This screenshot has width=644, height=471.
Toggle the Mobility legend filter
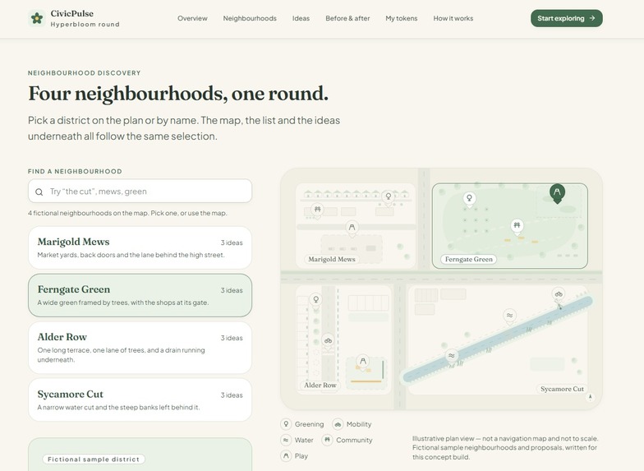click(x=352, y=424)
